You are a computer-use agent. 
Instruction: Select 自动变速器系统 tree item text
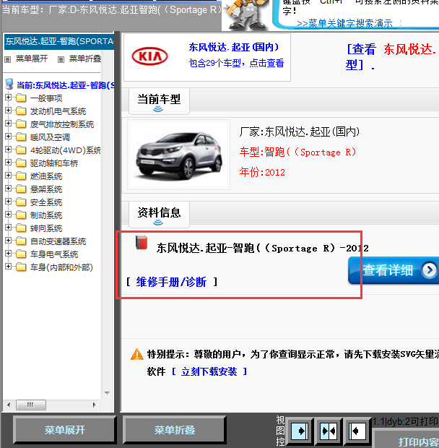[58, 241]
